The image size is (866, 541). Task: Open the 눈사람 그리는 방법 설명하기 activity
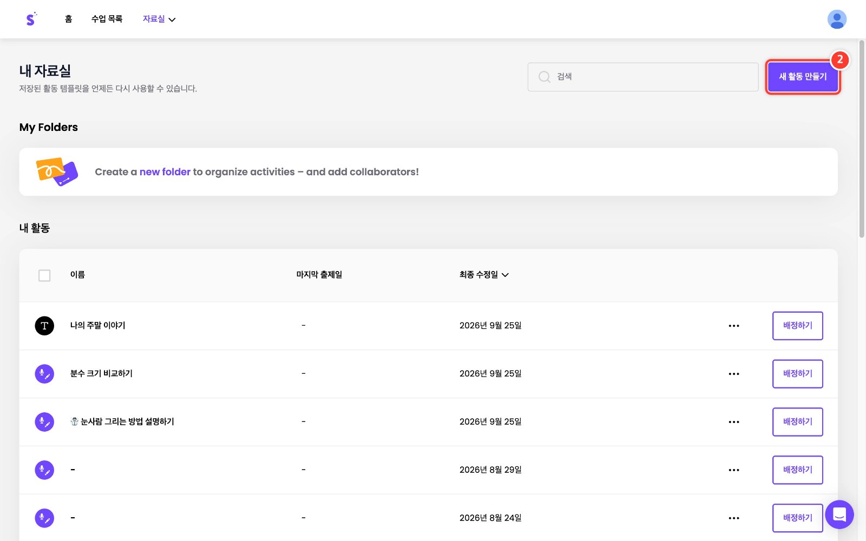[x=122, y=422]
